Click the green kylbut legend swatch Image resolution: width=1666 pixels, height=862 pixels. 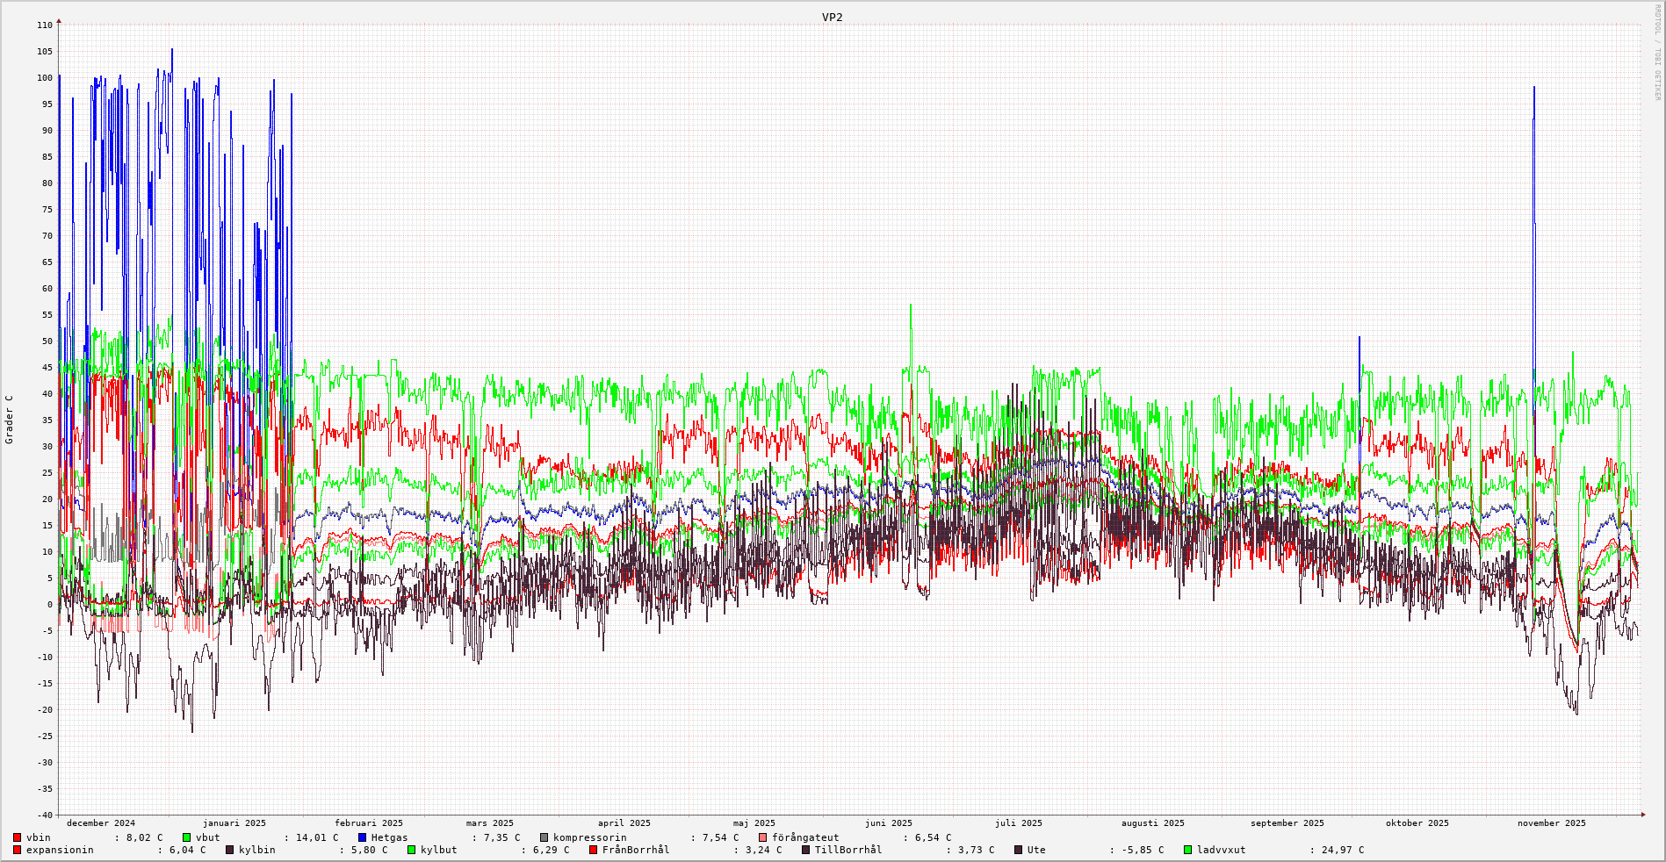pos(412,850)
